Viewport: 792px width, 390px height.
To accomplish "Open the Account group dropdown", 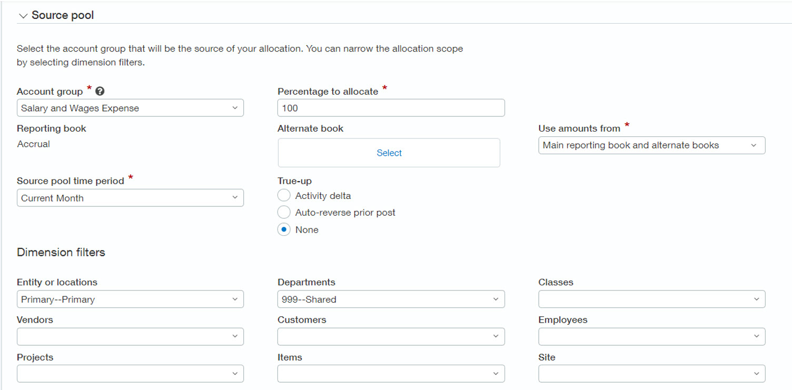I will point(130,108).
